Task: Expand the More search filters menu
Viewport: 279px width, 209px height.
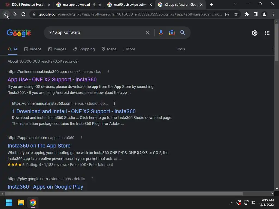Action: click(129, 49)
